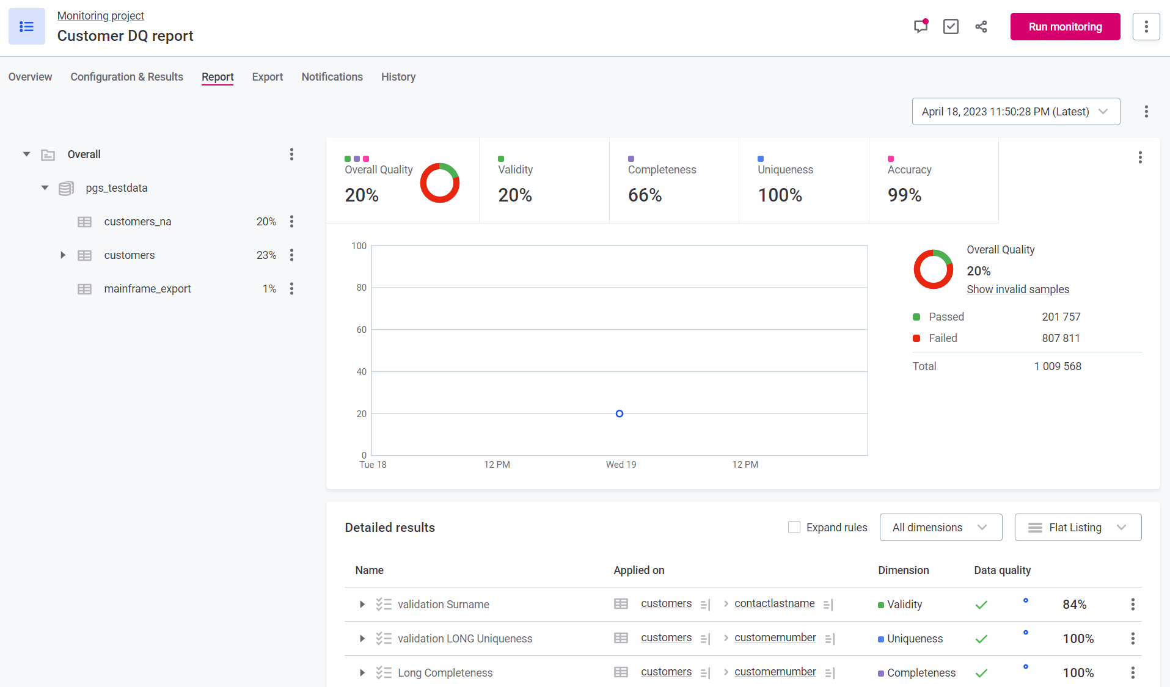Open the All dimensions filter dropdown
Viewport: 1170px width, 687px height.
coord(940,527)
